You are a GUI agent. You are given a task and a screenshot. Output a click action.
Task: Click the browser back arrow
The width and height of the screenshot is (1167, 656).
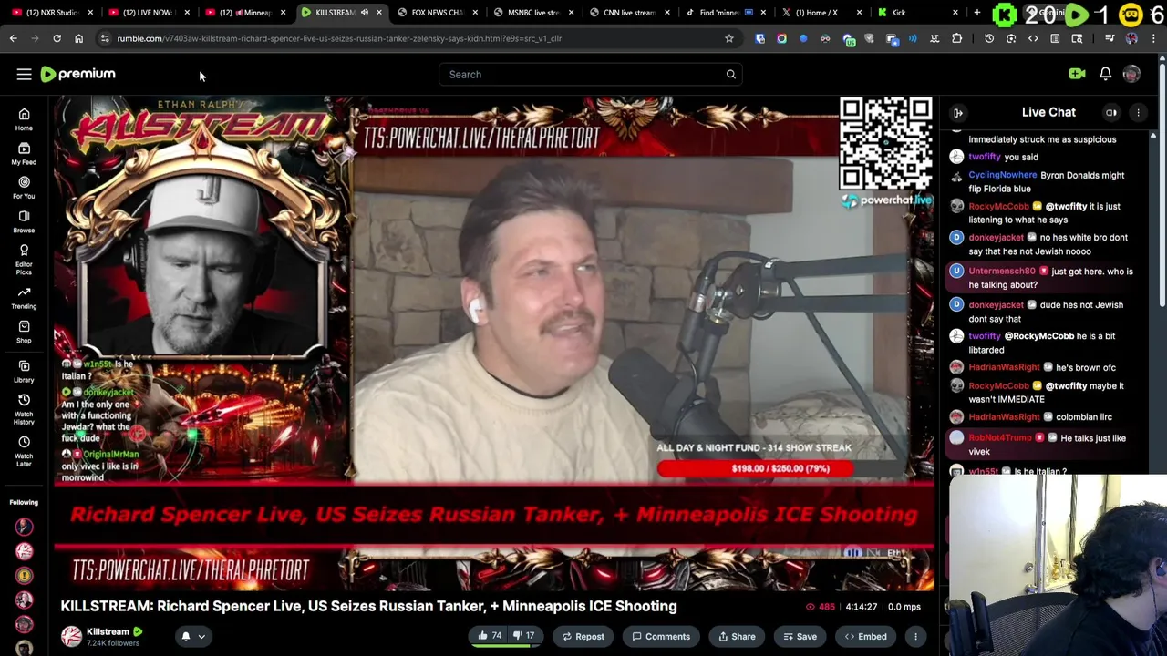[13, 38]
